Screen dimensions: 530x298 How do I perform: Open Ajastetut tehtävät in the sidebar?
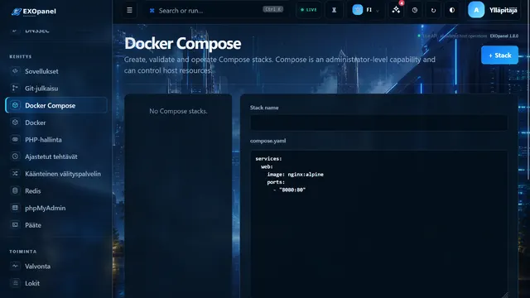pyautogui.click(x=56, y=156)
